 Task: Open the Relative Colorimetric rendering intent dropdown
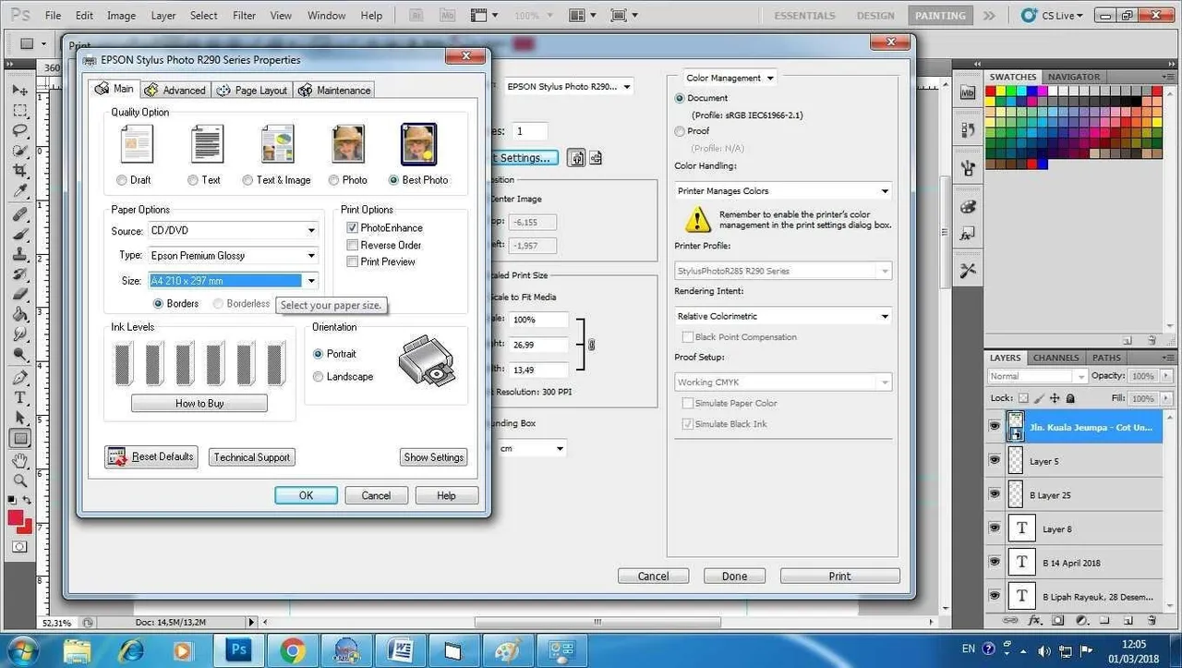783,316
